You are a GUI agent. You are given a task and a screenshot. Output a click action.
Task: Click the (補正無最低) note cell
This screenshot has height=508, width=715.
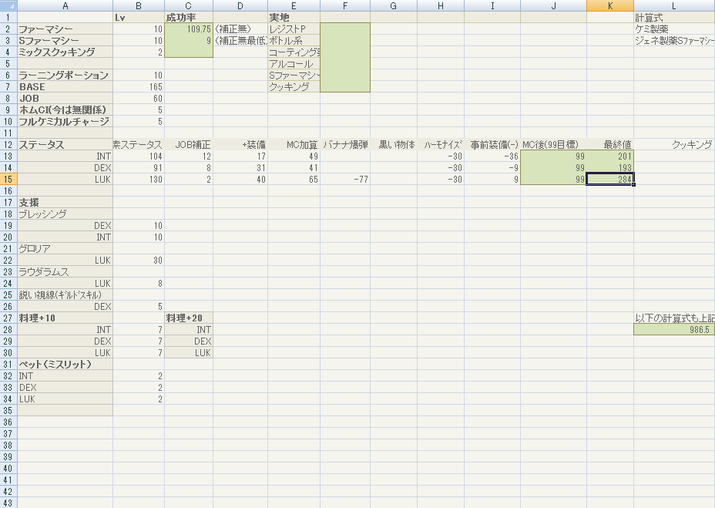pos(240,41)
